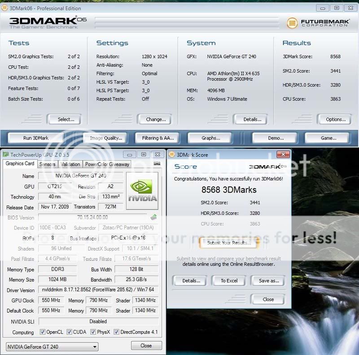Viewport: 359px width, 355px height.
Task: Open Filtering & AA... settings
Action: pos(158,138)
